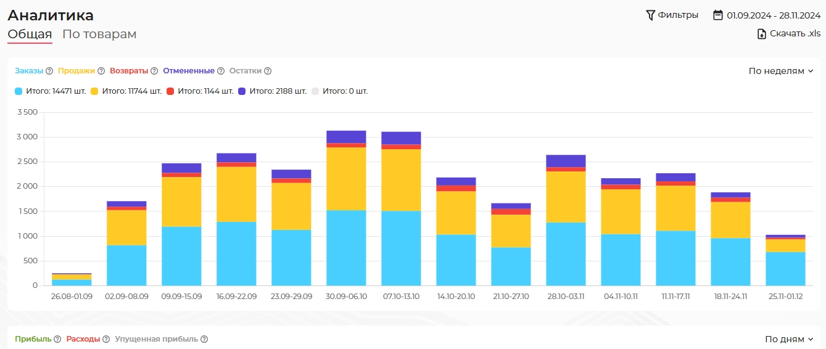Open date range 01.09.2024 - 28.11.2024 picker
This screenshot has height=349, width=826.
[773, 15]
